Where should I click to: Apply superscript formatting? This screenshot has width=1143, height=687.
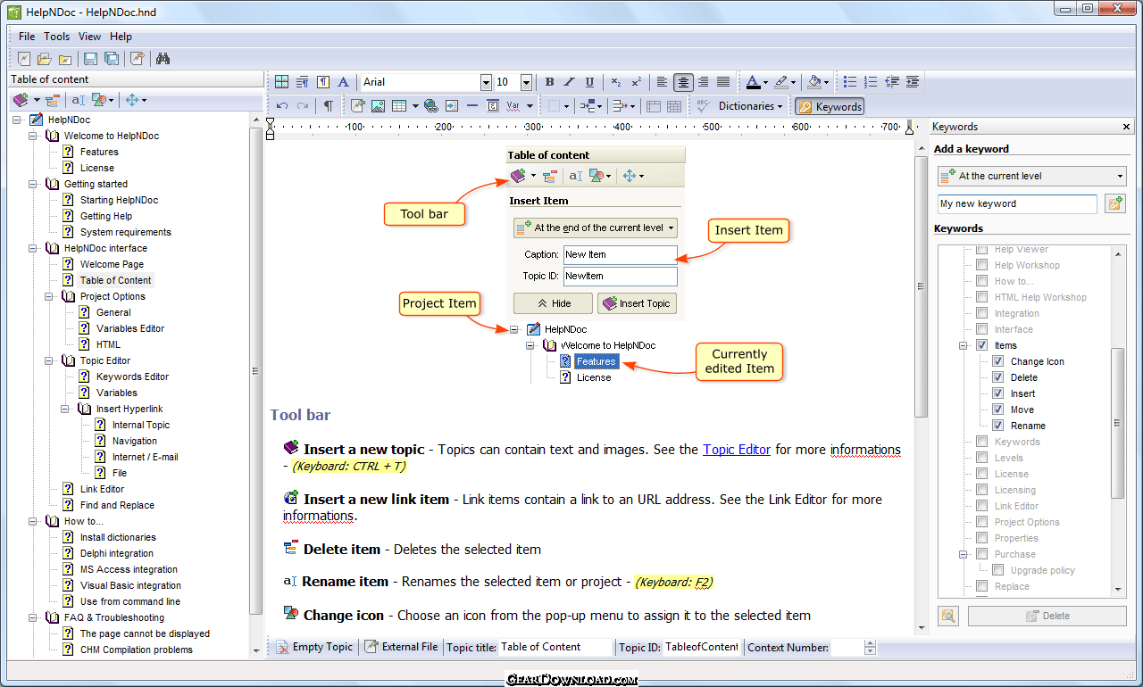(x=637, y=82)
